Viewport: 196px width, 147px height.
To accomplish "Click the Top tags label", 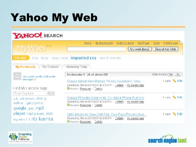I will point(20,58).
